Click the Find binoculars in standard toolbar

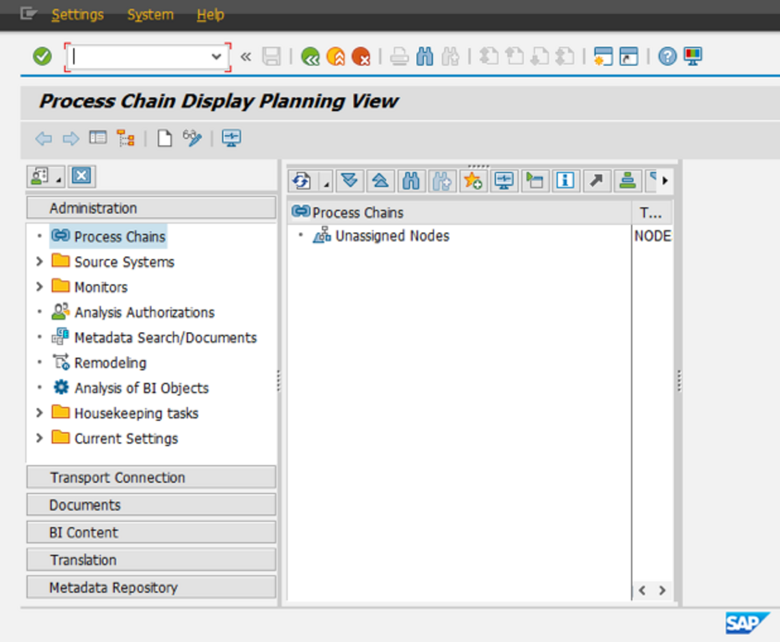coord(425,56)
